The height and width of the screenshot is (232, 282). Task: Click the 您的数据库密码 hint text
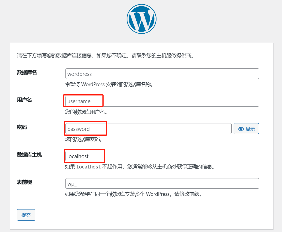pyautogui.click(x=83, y=140)
